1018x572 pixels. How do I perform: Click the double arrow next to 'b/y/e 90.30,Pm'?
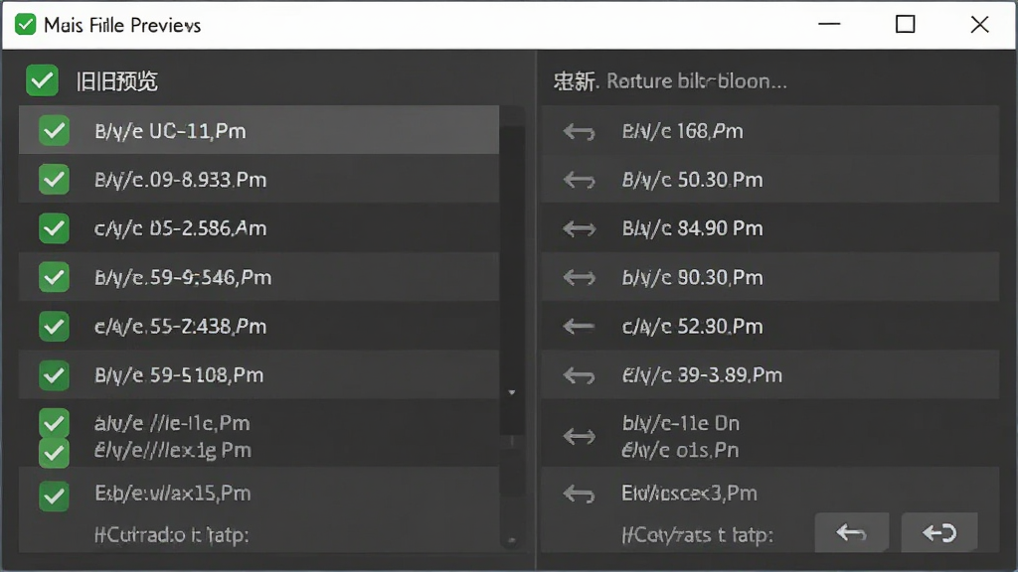coord(580,278)
